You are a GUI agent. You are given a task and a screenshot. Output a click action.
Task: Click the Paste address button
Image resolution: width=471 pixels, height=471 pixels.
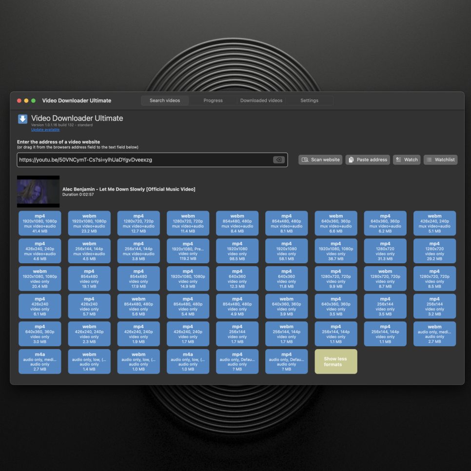[368, 160]
